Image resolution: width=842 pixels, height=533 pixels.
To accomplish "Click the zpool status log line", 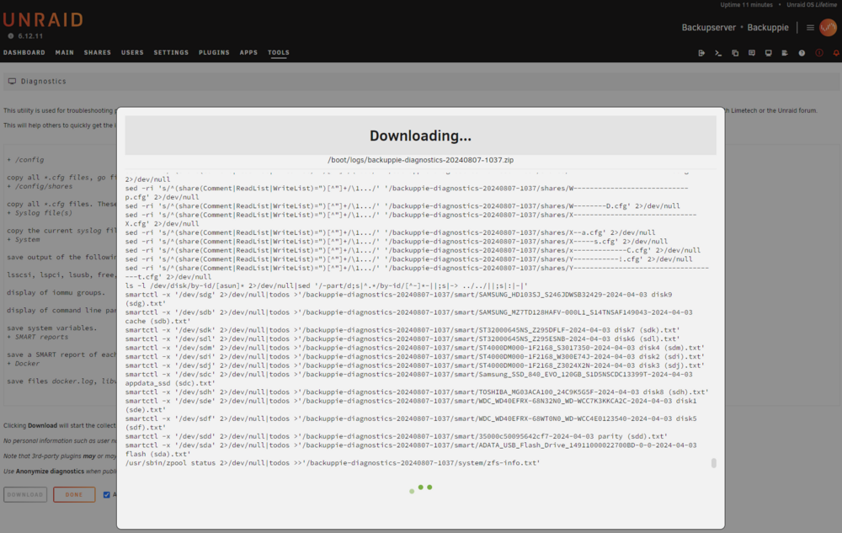I will 333,462.
